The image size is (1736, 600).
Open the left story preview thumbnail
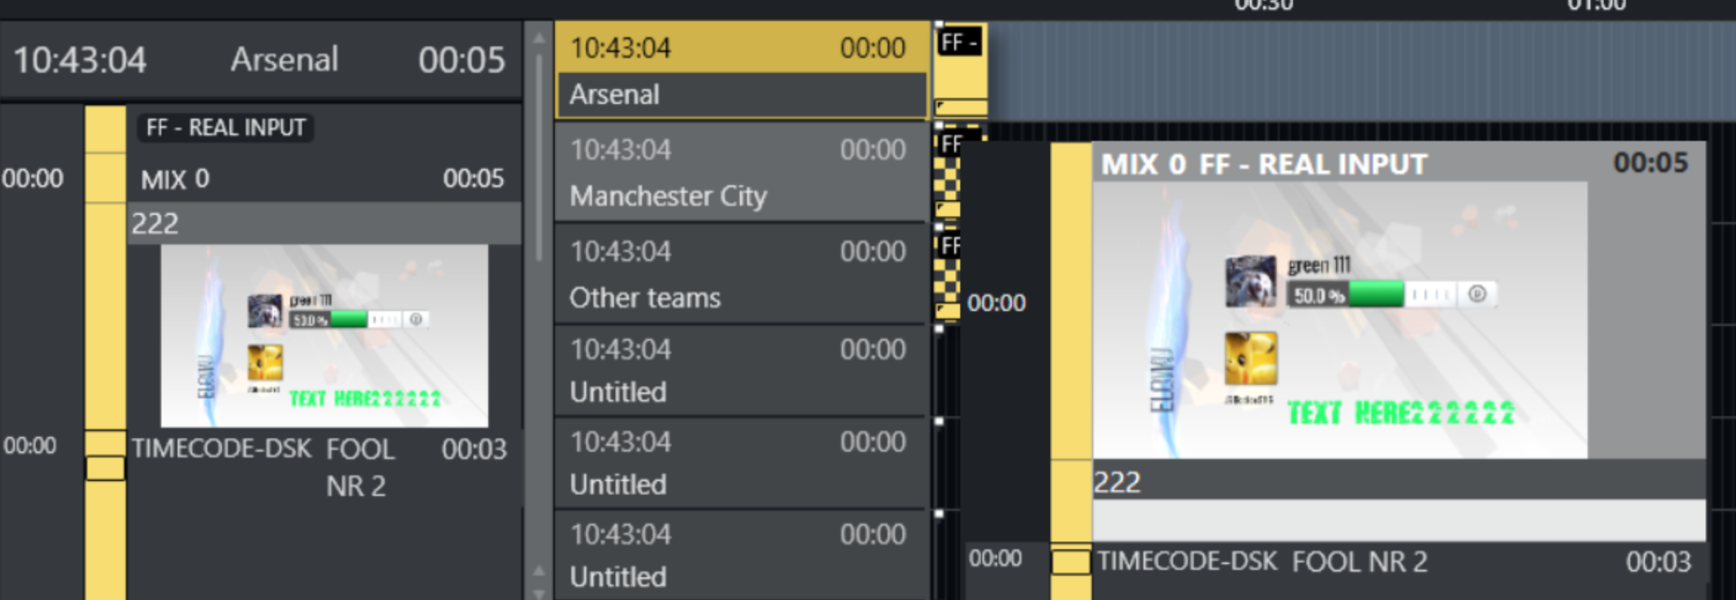324,336
